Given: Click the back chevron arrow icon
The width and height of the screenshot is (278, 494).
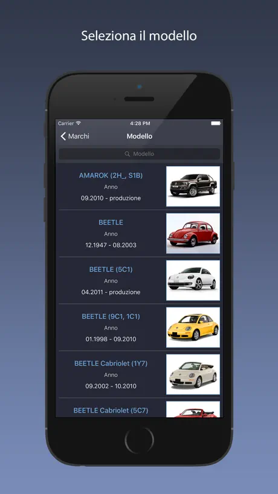Looking at the screenshot, I should pos(63,136).
